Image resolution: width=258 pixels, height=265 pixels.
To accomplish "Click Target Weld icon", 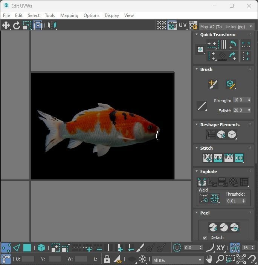I will [x=204, y=198].
